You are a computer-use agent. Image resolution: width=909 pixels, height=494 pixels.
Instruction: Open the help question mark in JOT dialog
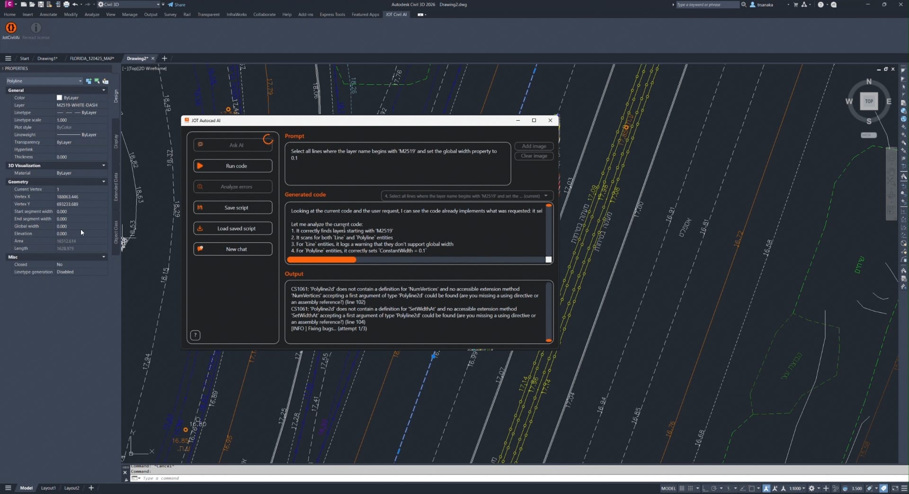195,335
